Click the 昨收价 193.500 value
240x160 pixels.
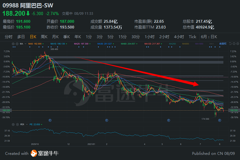[x=67, y=27]
